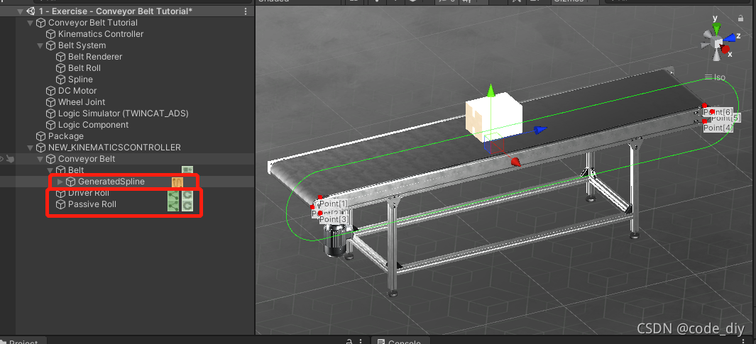
Task: Click the green joint icon on Driver Roll row
Action: click(173, 195)
